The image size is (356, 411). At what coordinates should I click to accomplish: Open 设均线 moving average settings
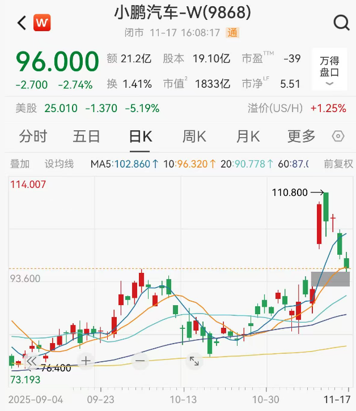[60, 164]
